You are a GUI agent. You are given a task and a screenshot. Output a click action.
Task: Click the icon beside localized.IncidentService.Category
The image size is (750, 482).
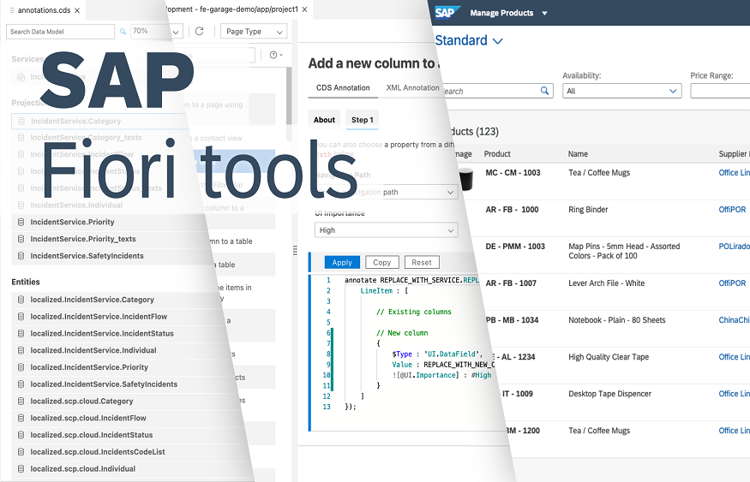(x=21, y=300)
